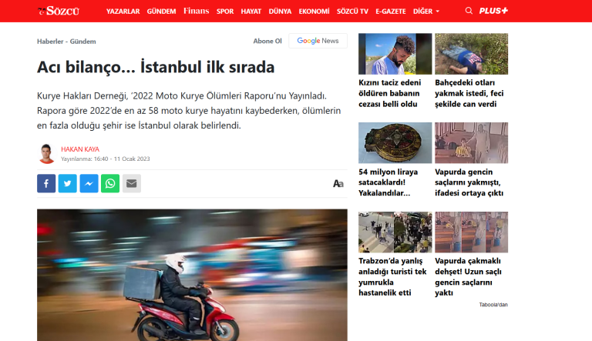Open the PLUS+ subscription link

pos(493,11)
